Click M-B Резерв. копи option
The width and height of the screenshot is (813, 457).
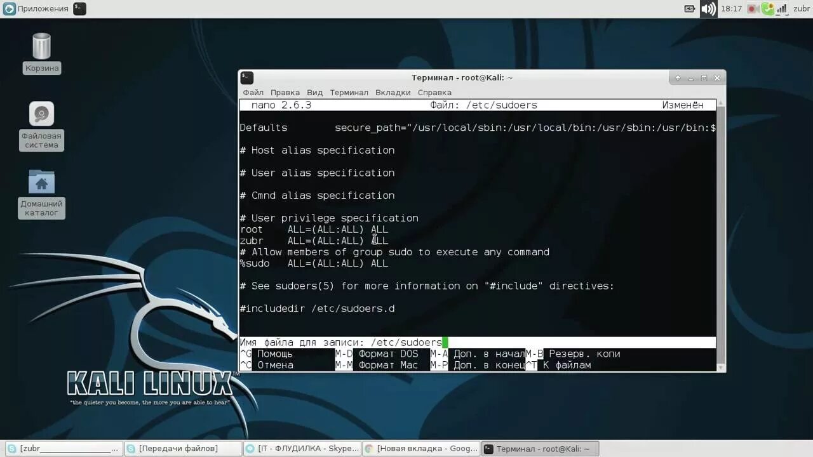pyautogui.click(x=573, y=354)
